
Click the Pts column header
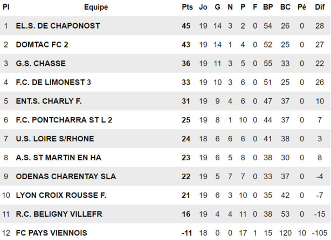[x=187, y=7]
